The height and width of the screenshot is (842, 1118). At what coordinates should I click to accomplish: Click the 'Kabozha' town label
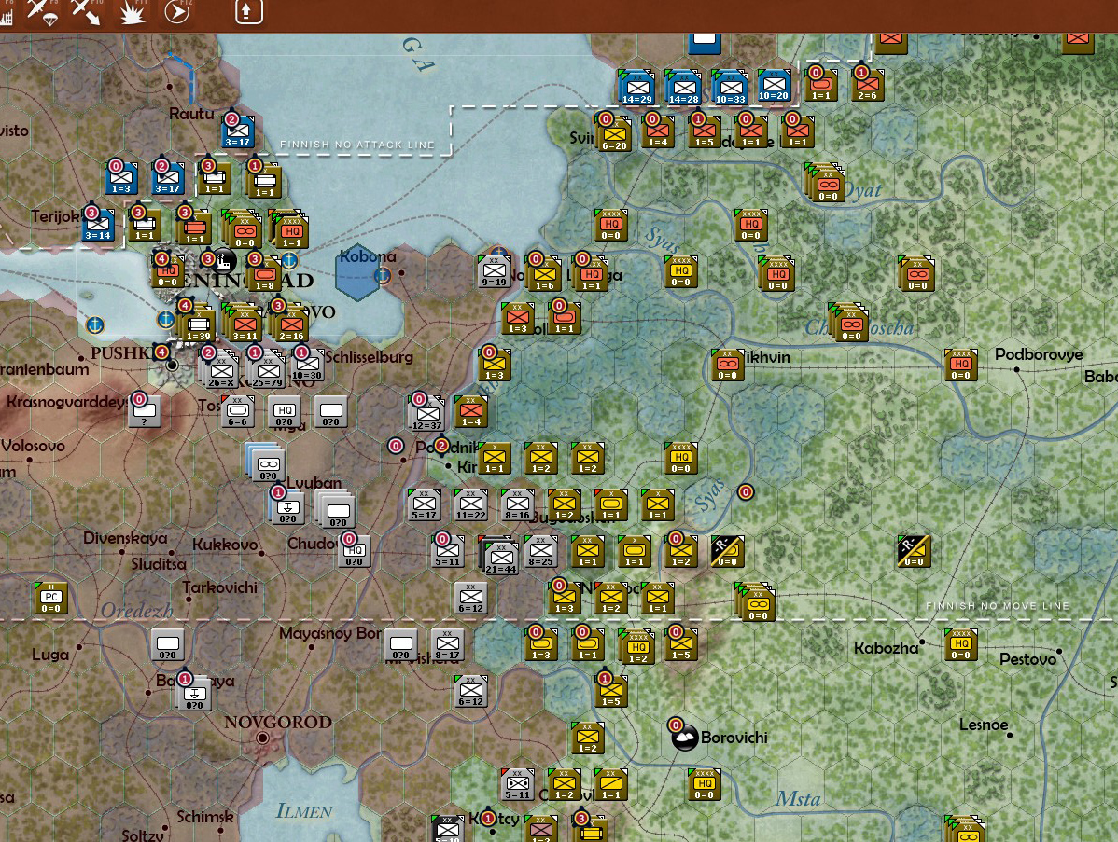pos(887,648)
